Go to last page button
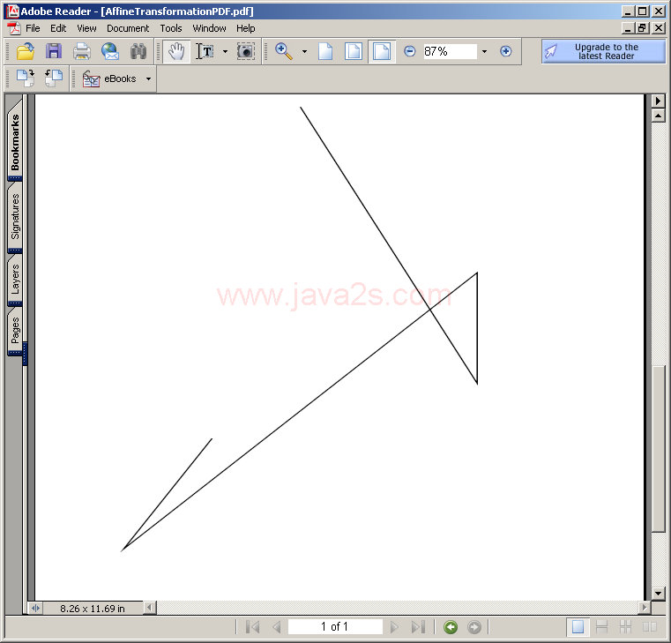 pos(418,627)
